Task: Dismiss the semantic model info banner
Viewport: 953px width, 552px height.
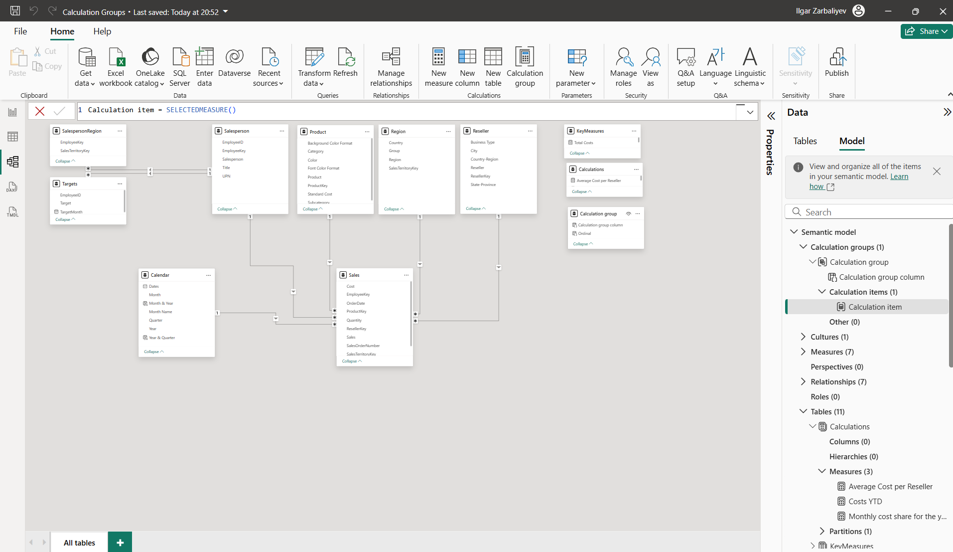Action: click(x=937, y=172)
